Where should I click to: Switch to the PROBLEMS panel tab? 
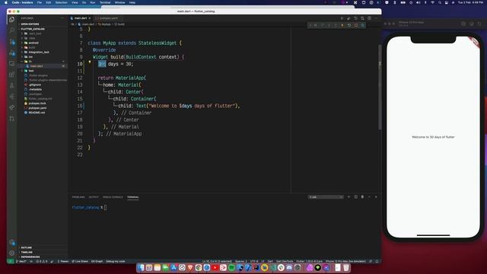click(x=78, y=197)
